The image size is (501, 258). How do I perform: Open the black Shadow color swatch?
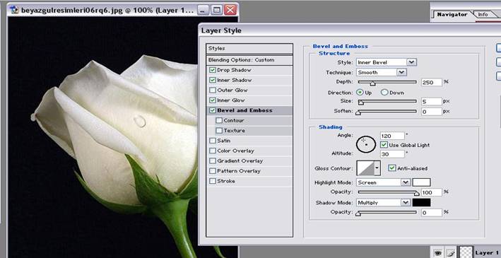pos(421,202)
